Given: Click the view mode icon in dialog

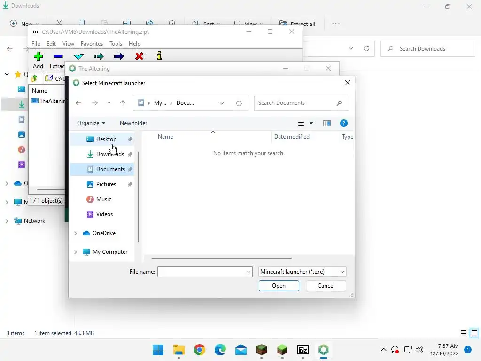Looking at the screenshot, I should [x=301, y=123].
